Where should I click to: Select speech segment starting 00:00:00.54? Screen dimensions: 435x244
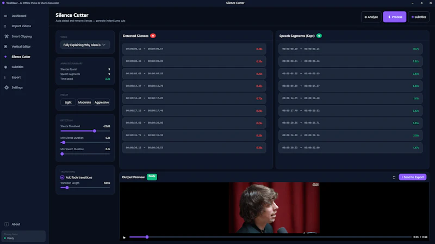350,61
